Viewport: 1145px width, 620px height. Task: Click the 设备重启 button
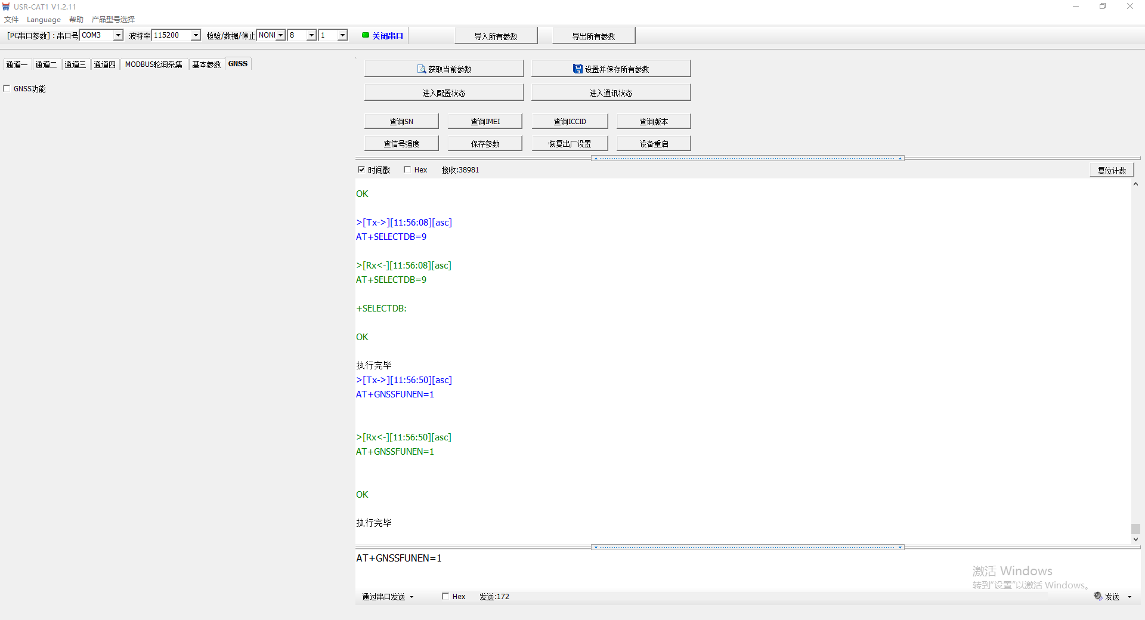coord(654,144)
